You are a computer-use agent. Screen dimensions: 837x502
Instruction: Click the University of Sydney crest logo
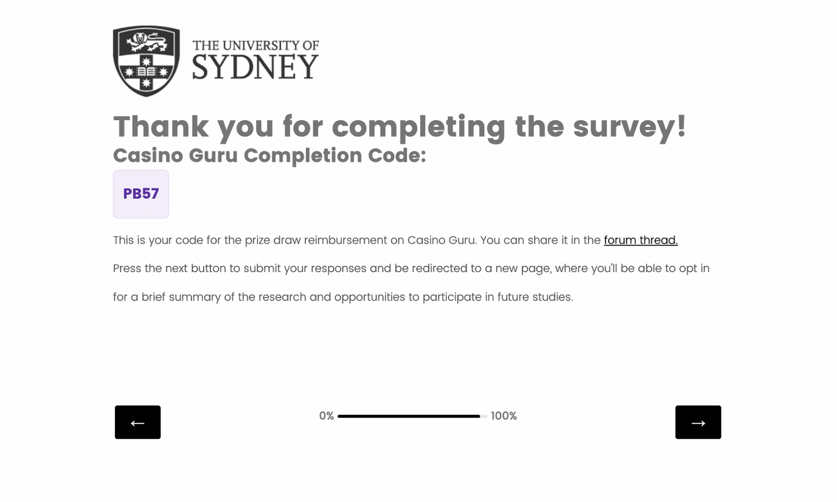click(x=146, y=61)
